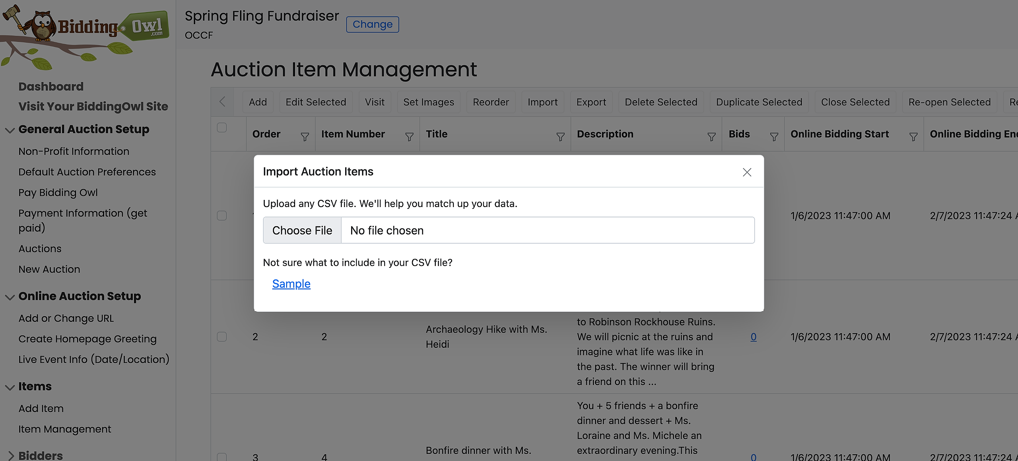The width and height of the screenshot is (1018, 461).
Task: Open Item Management in the sidebar
Action: 65,429
